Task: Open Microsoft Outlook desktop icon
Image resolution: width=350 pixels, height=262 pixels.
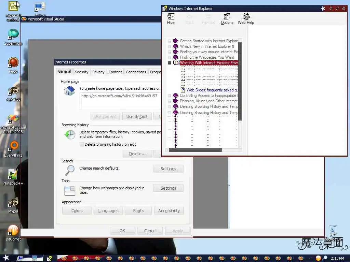Action: point(13,11)
